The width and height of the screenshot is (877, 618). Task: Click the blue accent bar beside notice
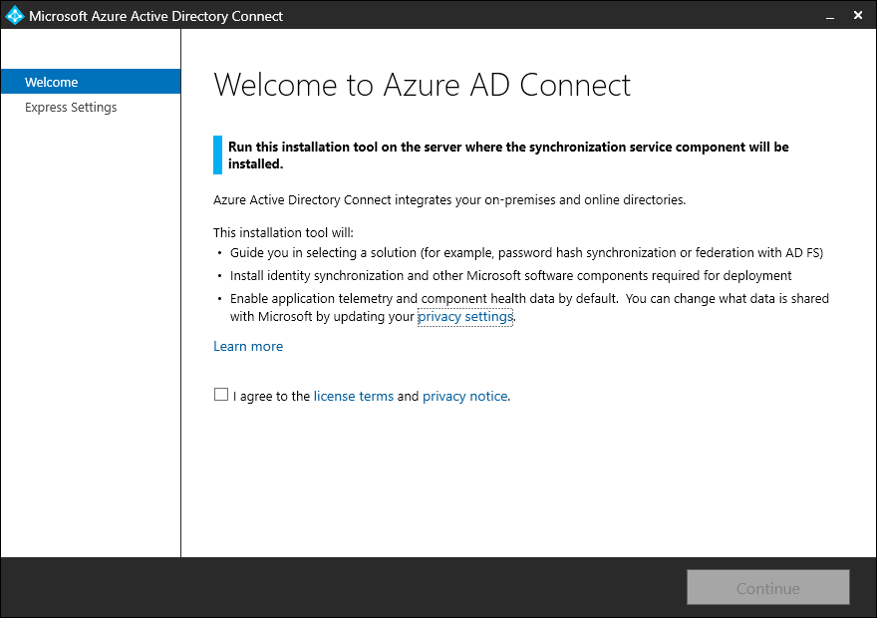218,154
